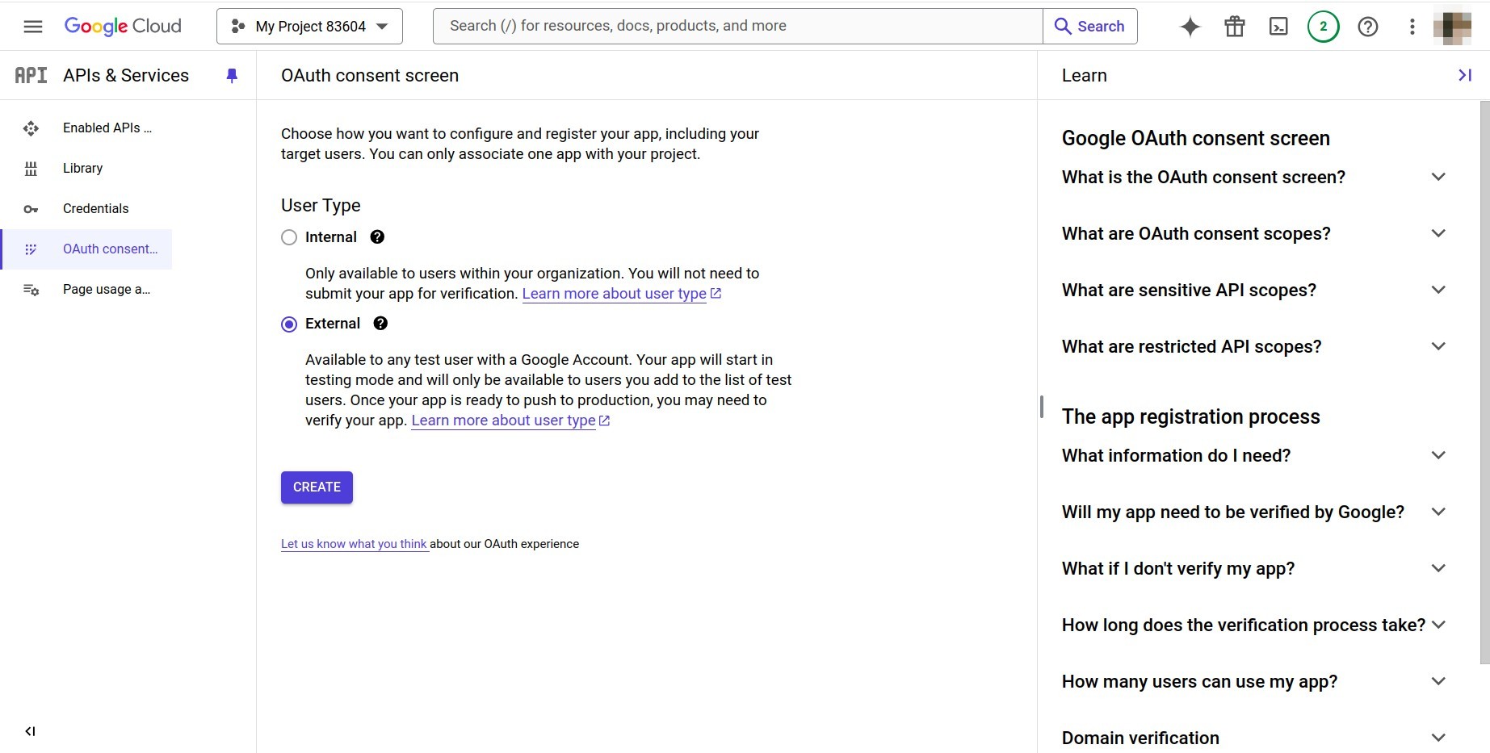
Task: Select the External user type
Action: [289, 324]
